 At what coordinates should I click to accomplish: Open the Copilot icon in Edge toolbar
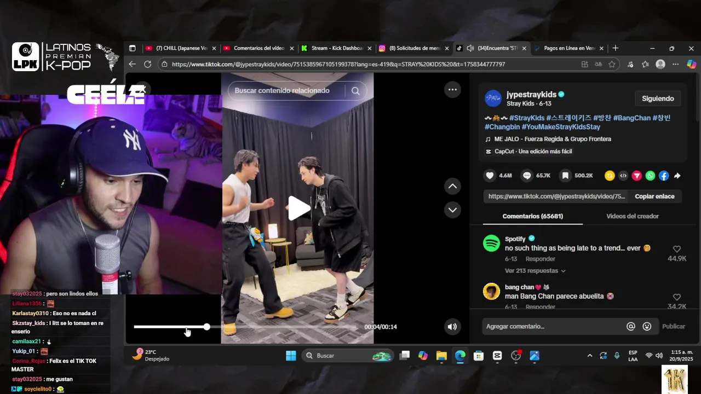[x=691, y=64]
